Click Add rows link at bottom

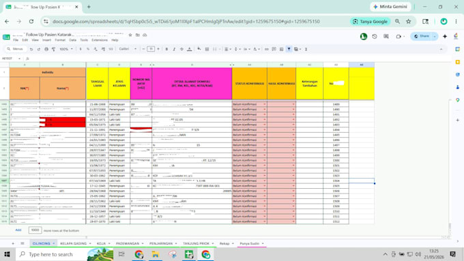tap(18, 230)
